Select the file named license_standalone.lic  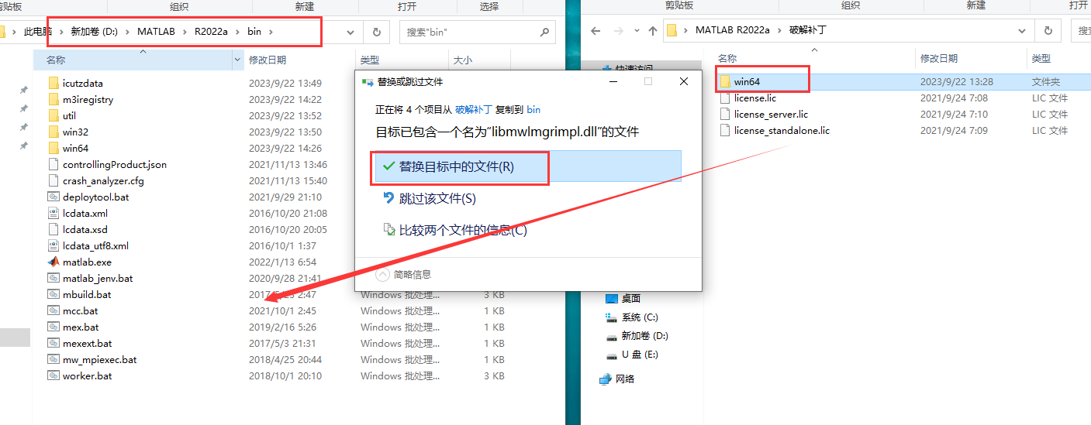[782, 131]
